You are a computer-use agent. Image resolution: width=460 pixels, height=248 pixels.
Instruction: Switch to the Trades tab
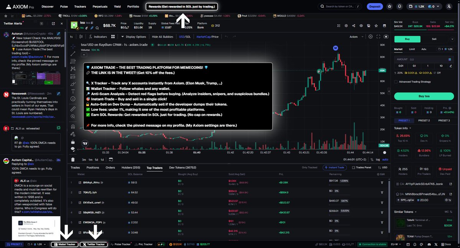(75, 167)
